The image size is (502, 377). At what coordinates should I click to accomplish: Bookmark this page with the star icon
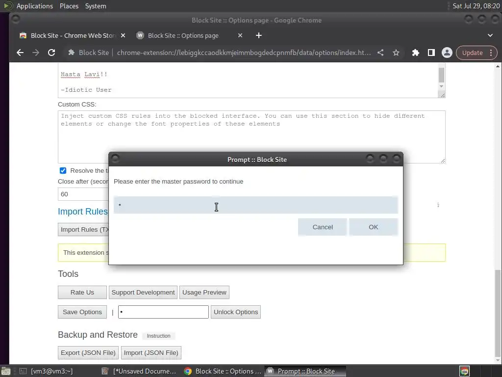point(396,53)
